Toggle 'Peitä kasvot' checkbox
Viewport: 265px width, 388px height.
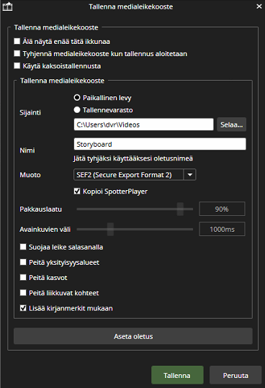click(23, 277)
